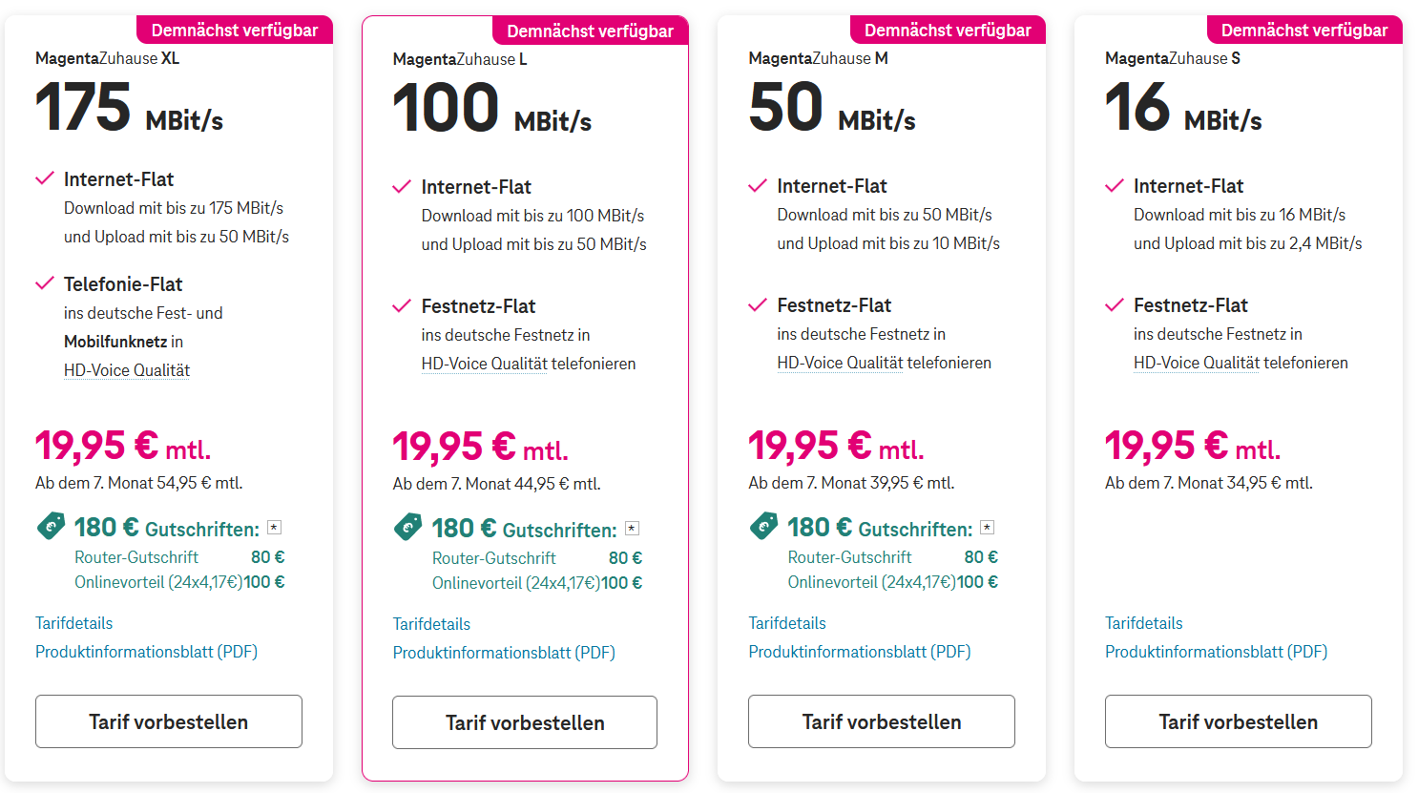The image size is (1418, 793).
Task: Click the price tag icon in XL plan
Action: (51, 526)
